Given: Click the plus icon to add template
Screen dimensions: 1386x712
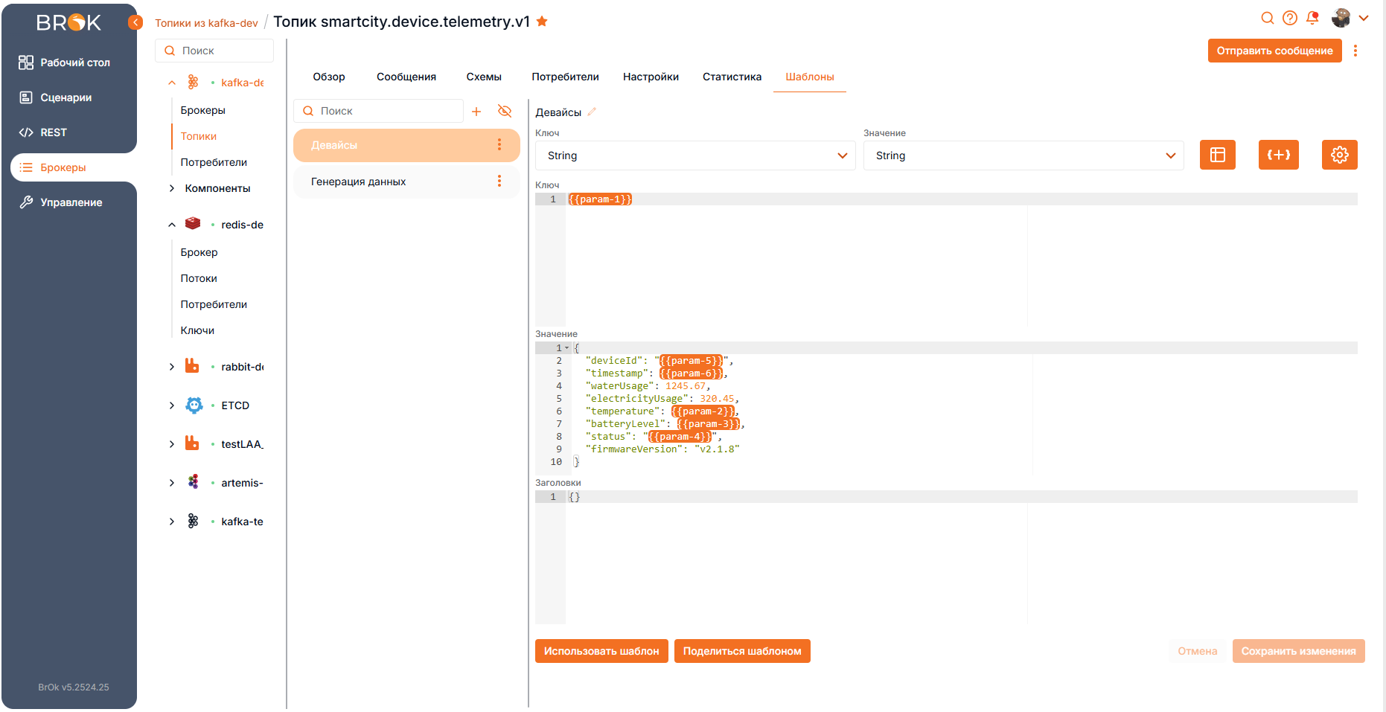Looking at the screenshot, I should 476,112.
